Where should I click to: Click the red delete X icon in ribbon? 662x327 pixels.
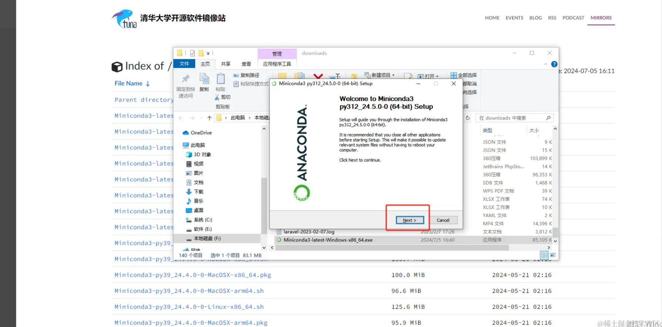point(318,76)
